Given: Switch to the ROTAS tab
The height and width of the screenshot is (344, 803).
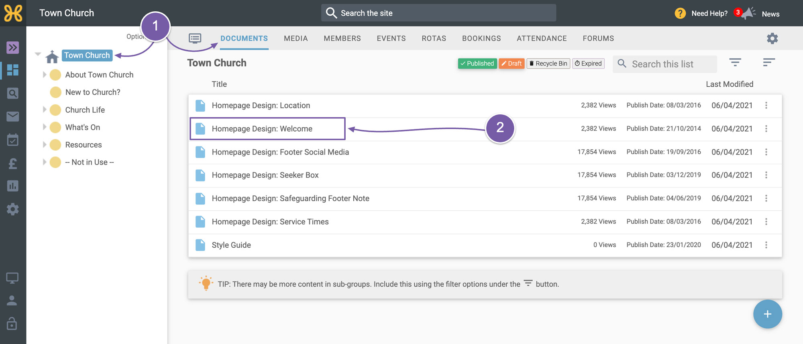Looking at the screenshot, I should (x=434, y=39).
